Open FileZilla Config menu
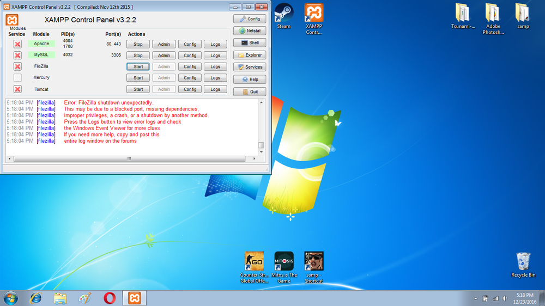This screenshot has width=545, height=306. tap(190, 66)
